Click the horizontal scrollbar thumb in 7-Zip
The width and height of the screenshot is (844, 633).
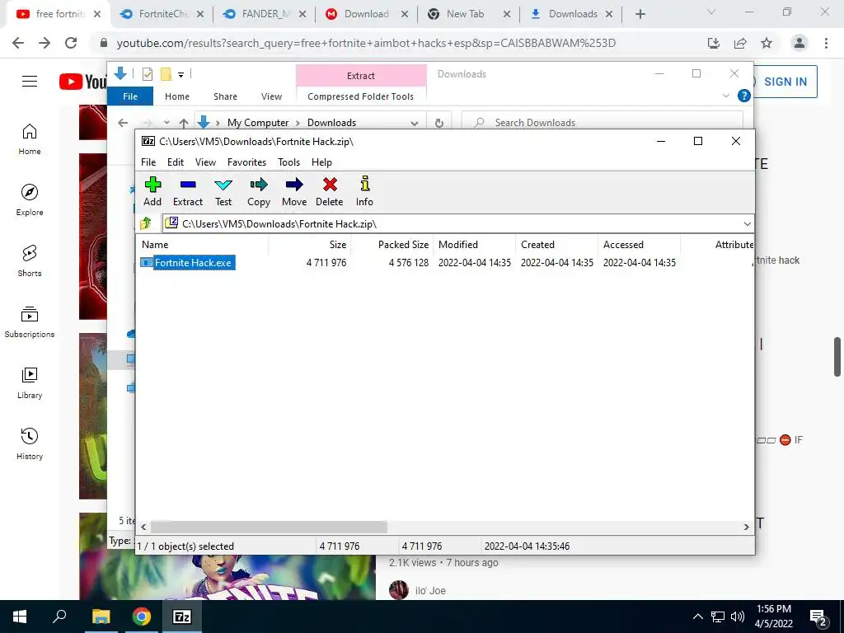269,527
